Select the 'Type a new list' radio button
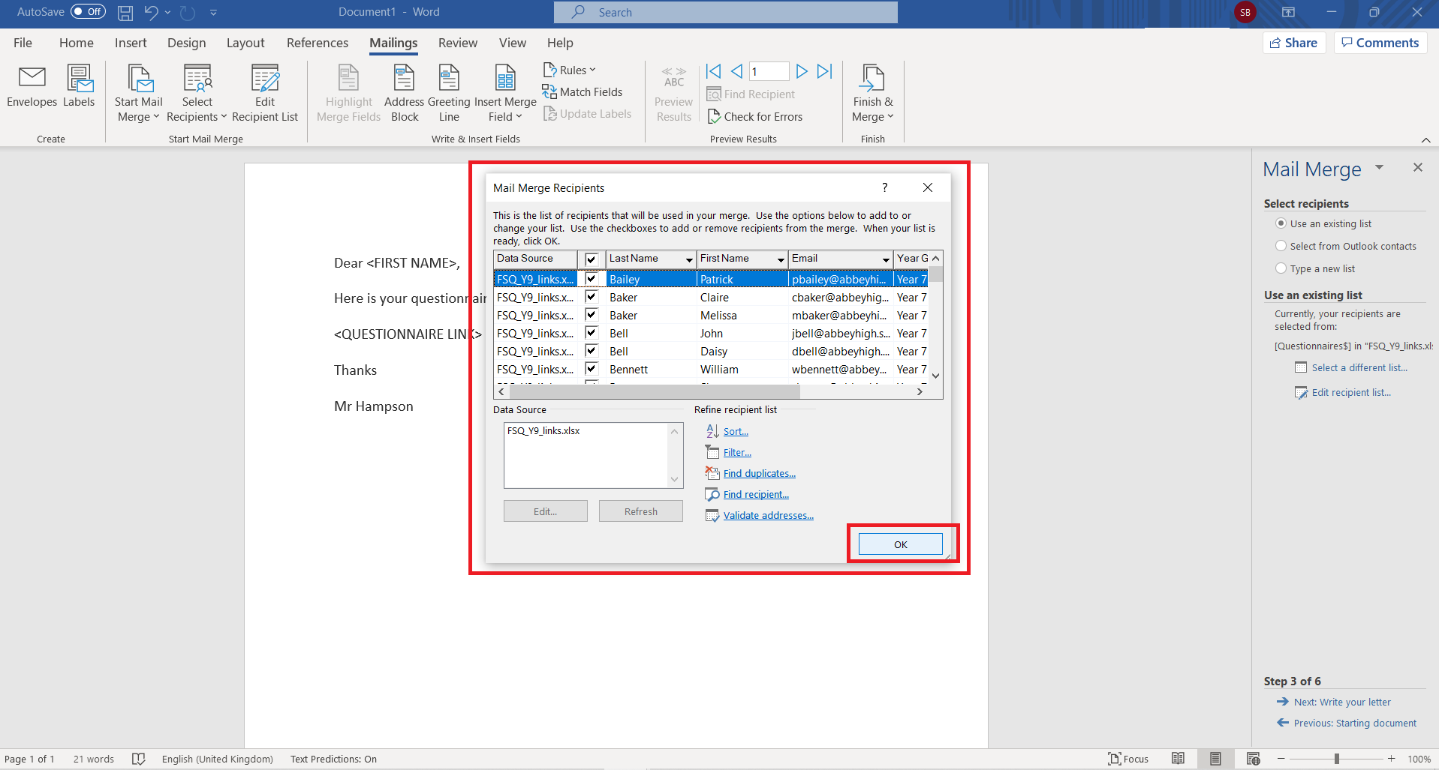Image resolution: width=1439 pixels, height=770 pixels. tap(1281, 268)
